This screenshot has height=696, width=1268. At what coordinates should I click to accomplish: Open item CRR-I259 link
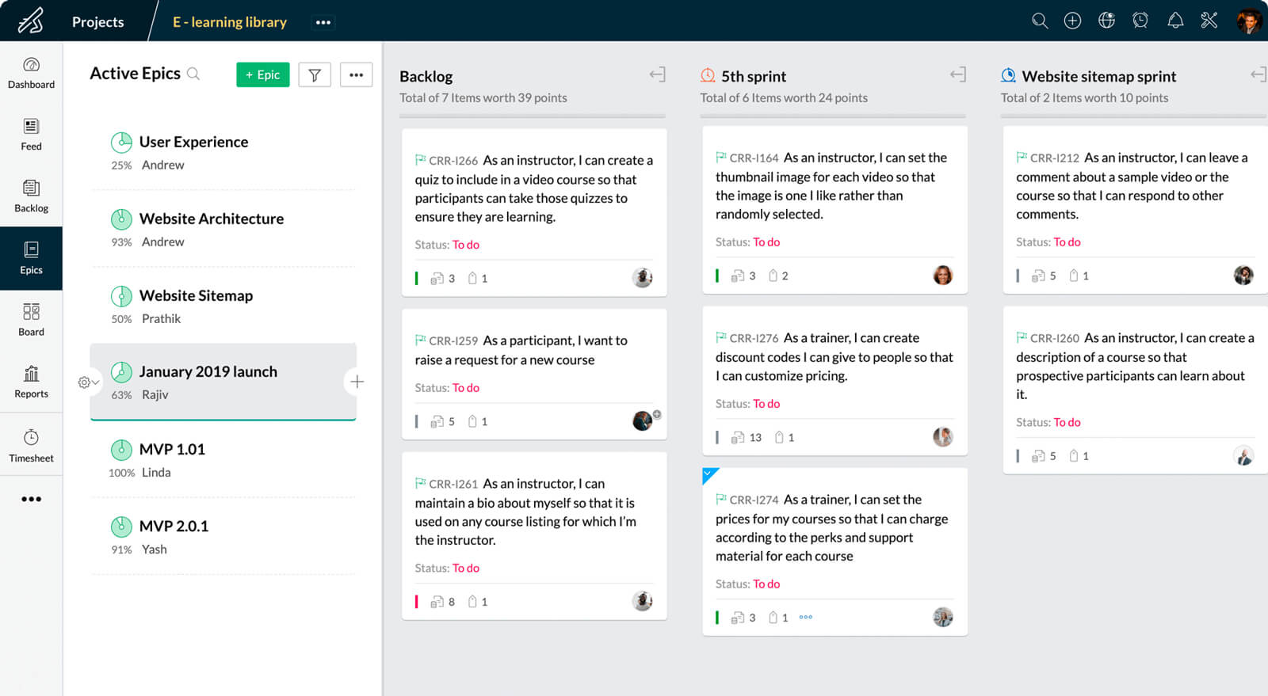[x=453, y=341]
